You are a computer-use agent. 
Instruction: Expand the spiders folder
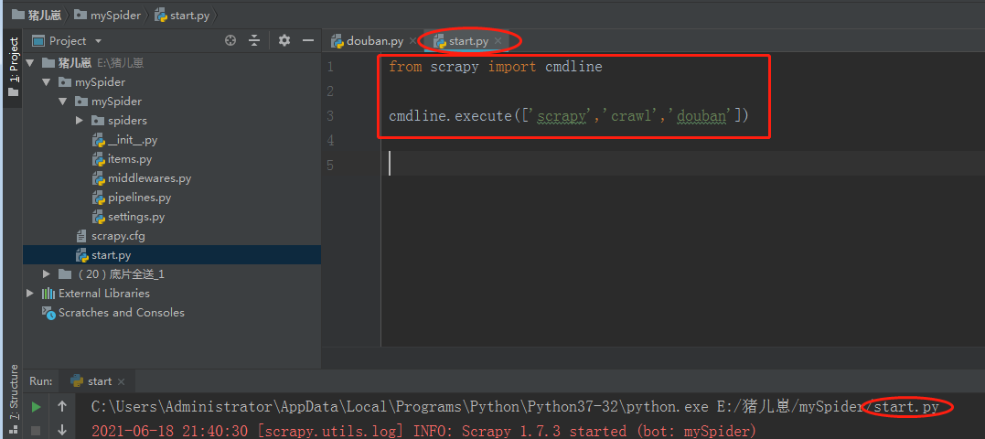pos(80,121)
